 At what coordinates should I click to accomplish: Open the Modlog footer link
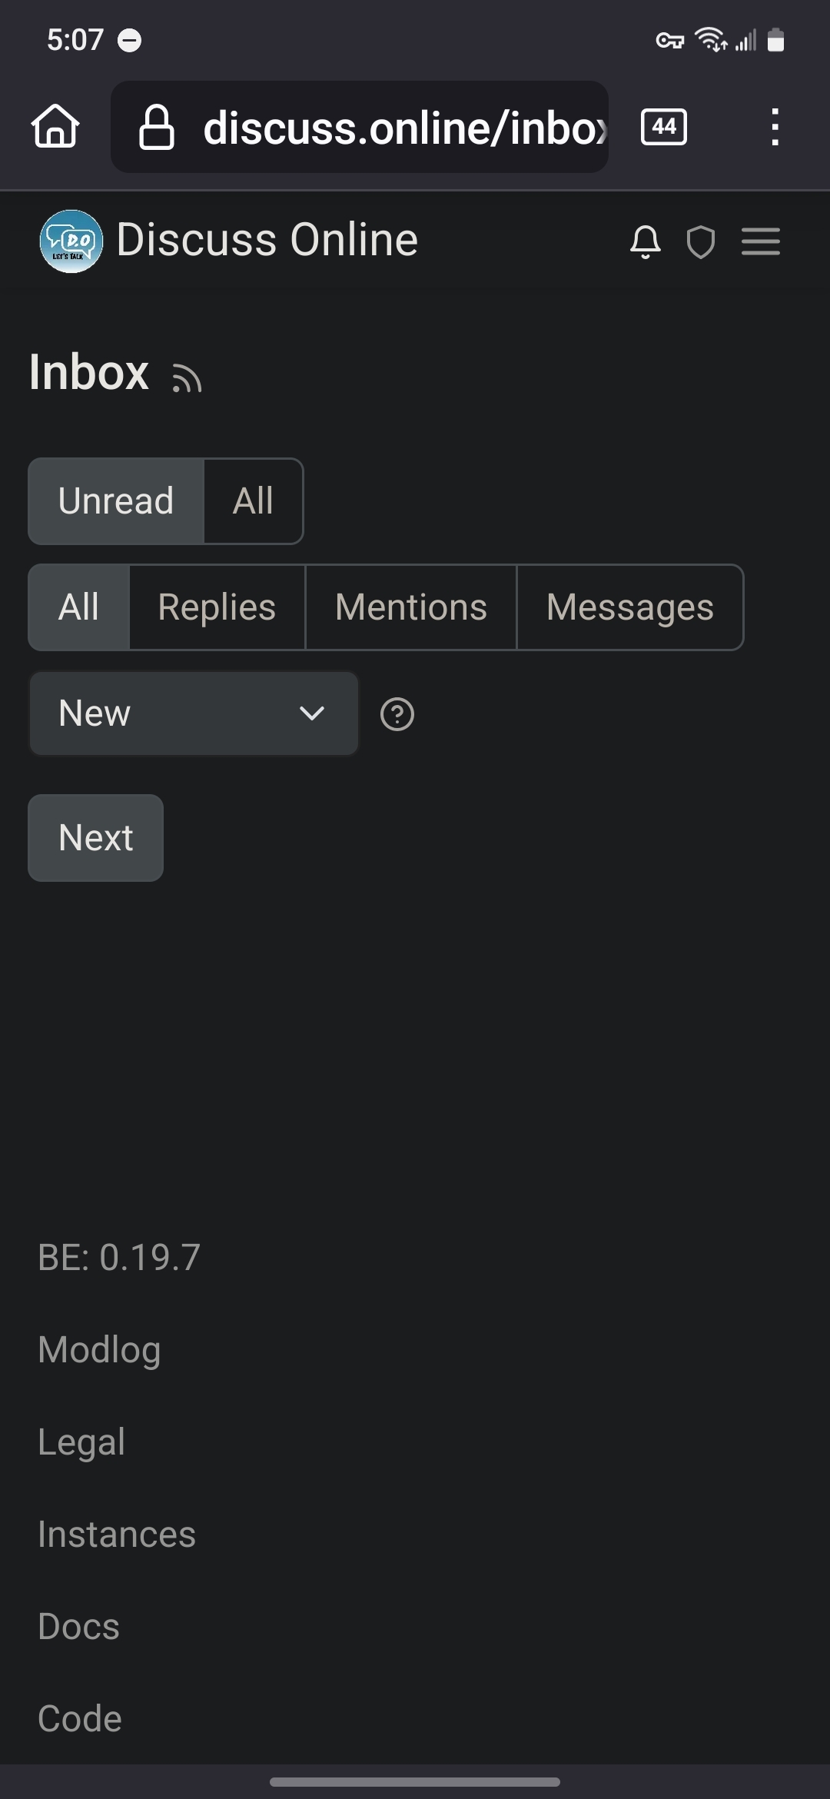pyautogui.click(x=99, y=1349)
